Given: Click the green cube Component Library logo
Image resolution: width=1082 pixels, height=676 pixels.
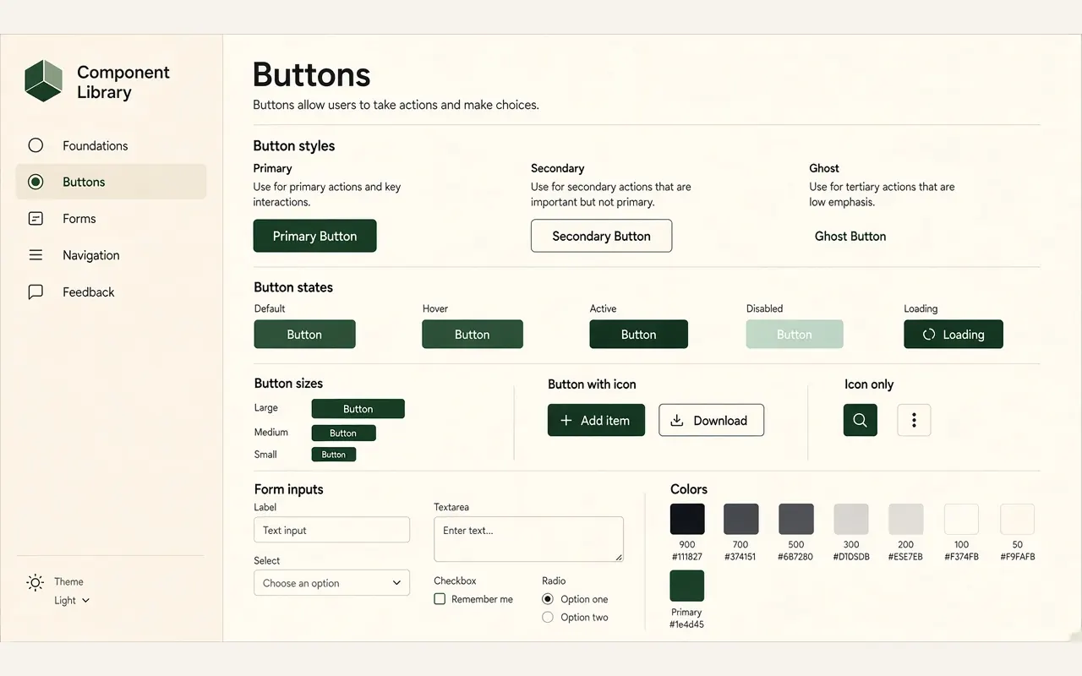Looking at the screenshot, I should coord(44,81).
